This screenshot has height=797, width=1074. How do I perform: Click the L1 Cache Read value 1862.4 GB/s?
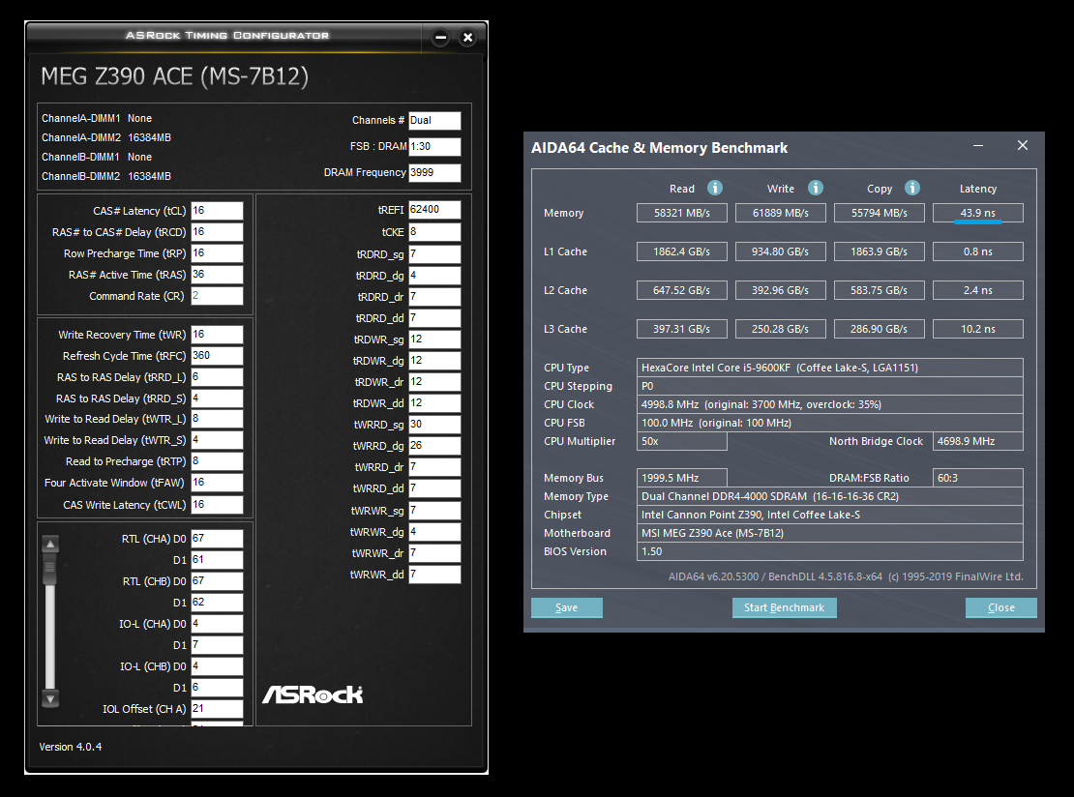[x=681, y=251]
